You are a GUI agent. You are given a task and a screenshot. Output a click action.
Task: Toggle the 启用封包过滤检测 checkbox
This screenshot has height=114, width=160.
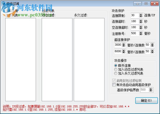[x=114, y=81]
